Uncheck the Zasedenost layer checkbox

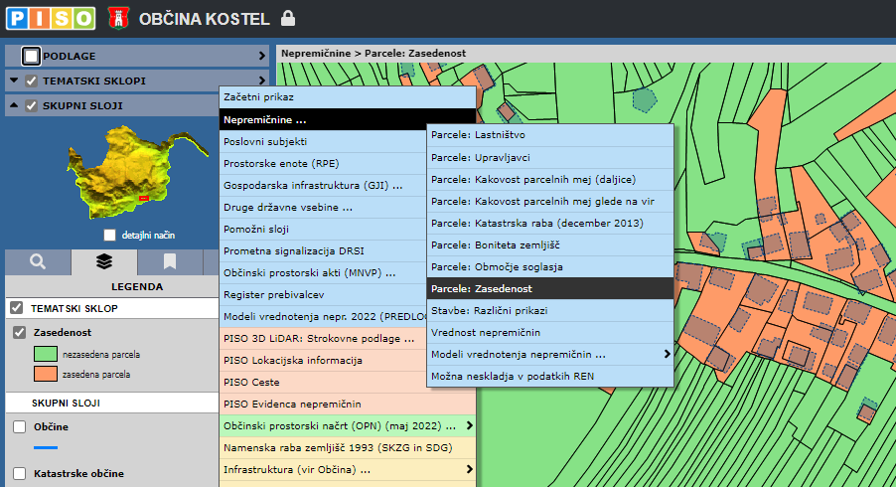19,332
